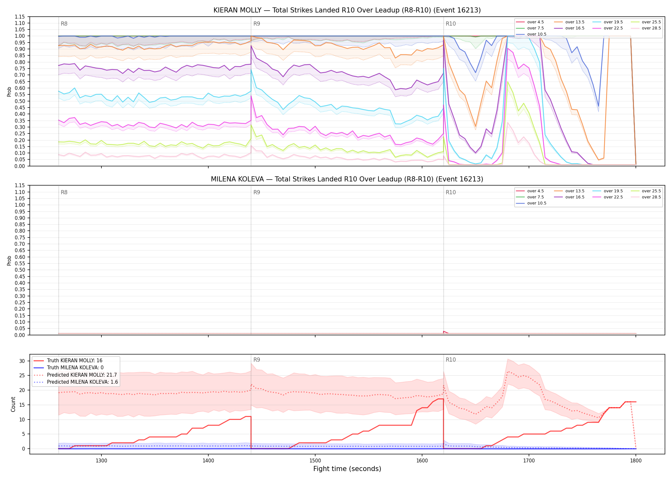Click the 1800 x-axis tick label
672x480 pixels.
pyautogui.click(x=636, y=460)
